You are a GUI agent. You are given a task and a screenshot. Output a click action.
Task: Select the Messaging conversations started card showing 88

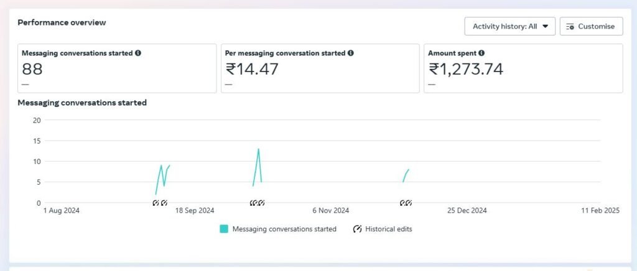(x=118, y=68)
